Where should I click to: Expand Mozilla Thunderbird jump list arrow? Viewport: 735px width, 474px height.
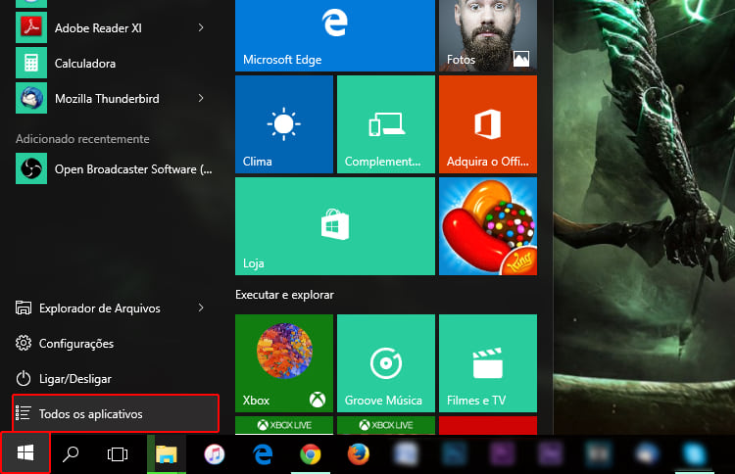click(x=201, y=98)
